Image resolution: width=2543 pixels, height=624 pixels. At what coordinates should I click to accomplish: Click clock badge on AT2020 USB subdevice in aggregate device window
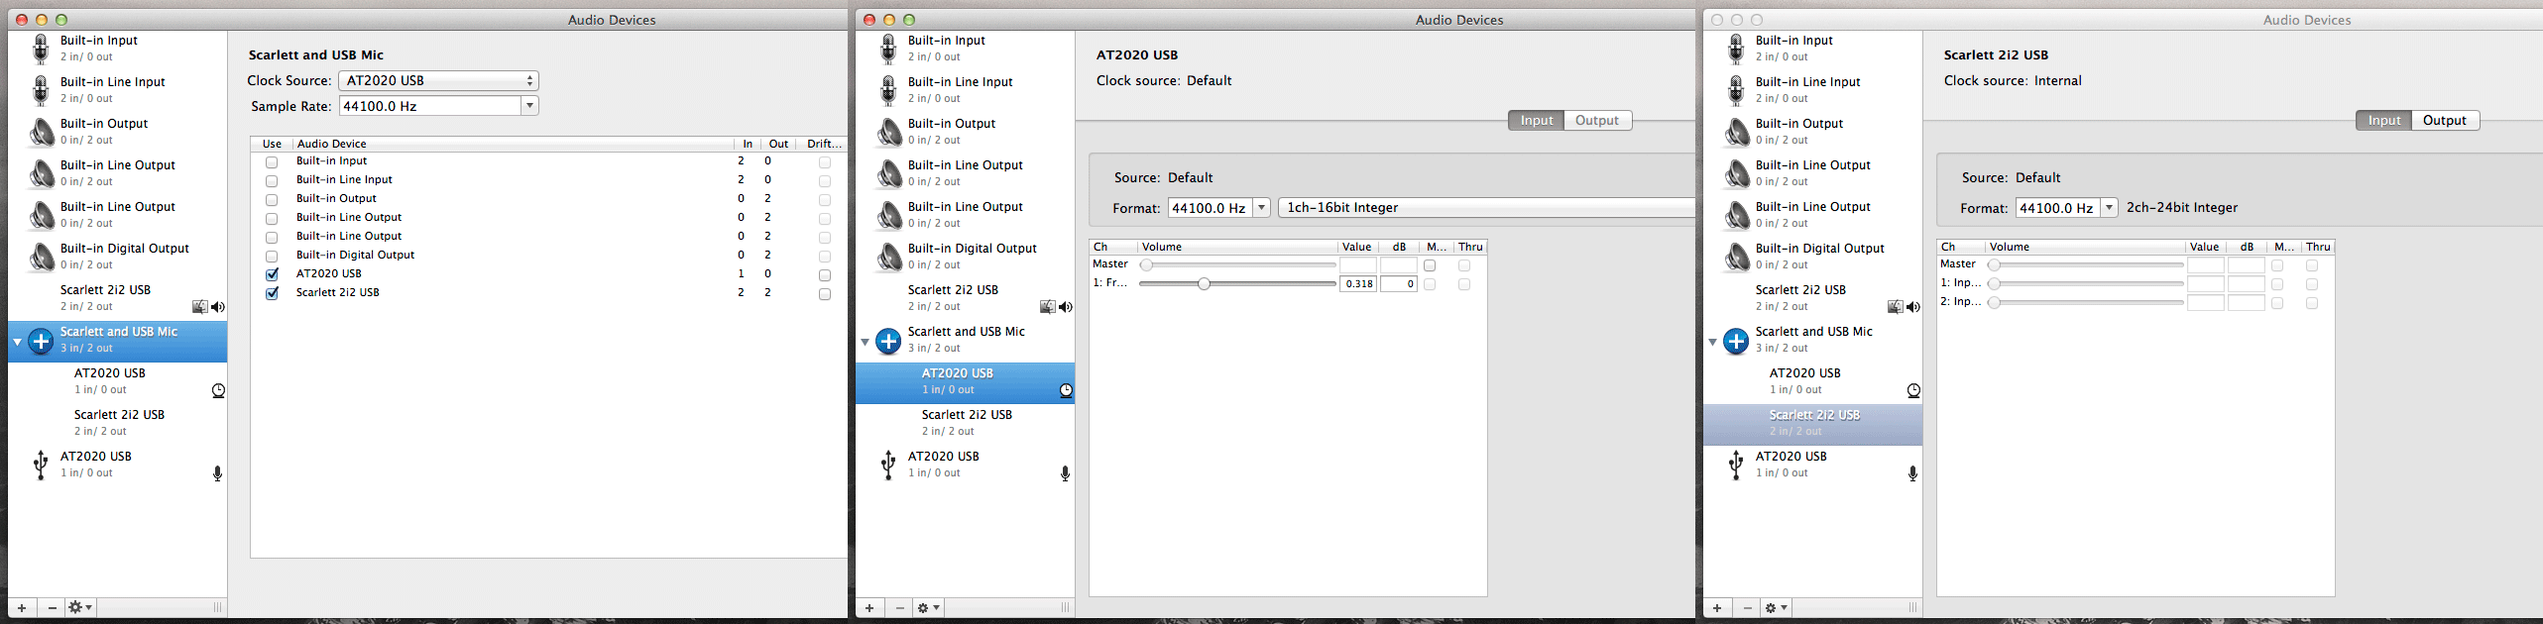tap(218, 390)
